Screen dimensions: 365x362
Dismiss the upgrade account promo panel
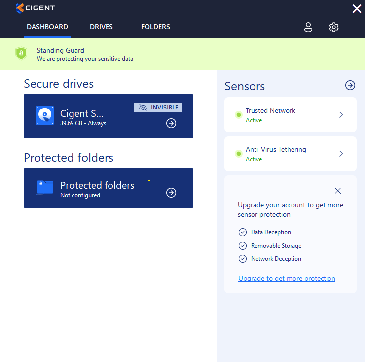338,191
